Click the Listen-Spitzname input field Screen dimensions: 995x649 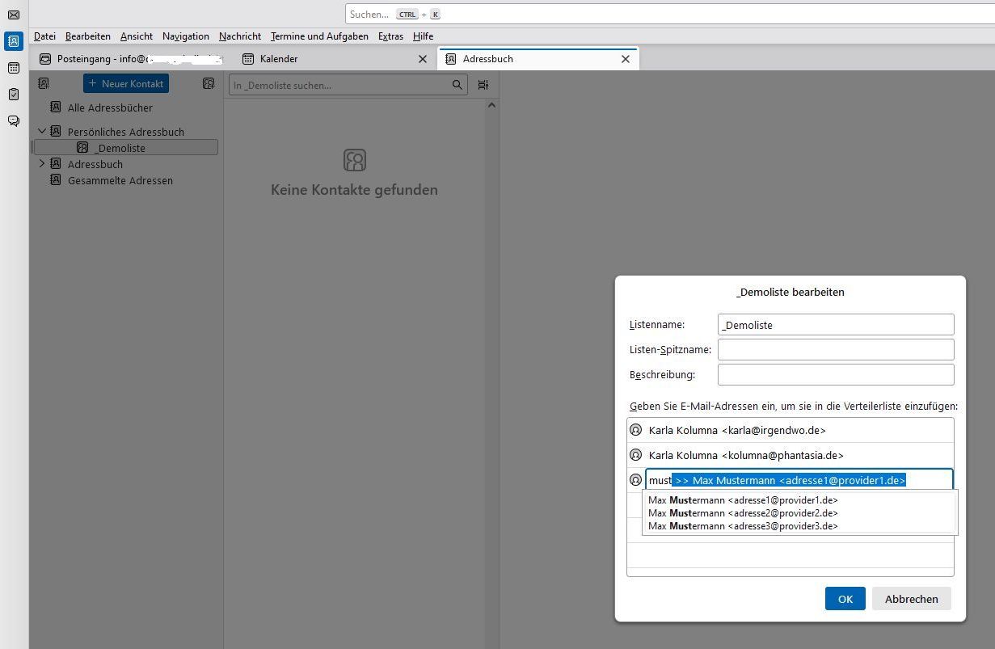[836, 349]
